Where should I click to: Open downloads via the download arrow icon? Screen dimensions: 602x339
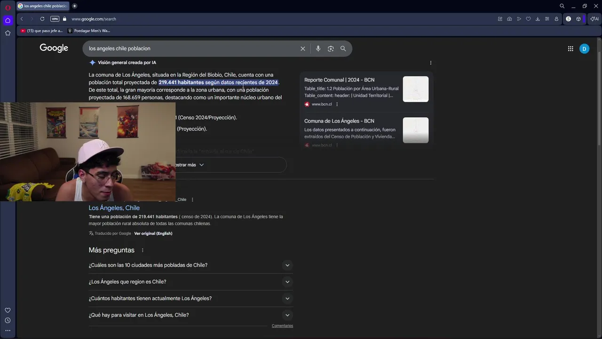pyautogui.click(x=538, y=19)
